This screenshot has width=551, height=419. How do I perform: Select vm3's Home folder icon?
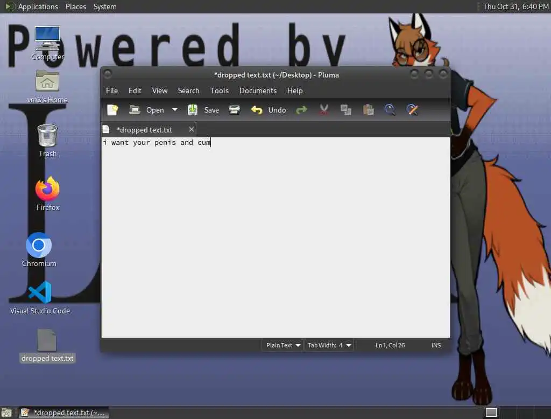pos(47,87)
